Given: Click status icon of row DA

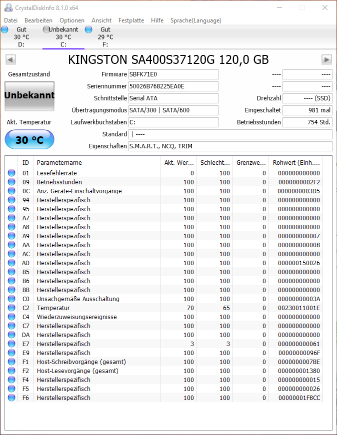Looking at the screenshot, I should pyautogui.click(x=11, y=335).
